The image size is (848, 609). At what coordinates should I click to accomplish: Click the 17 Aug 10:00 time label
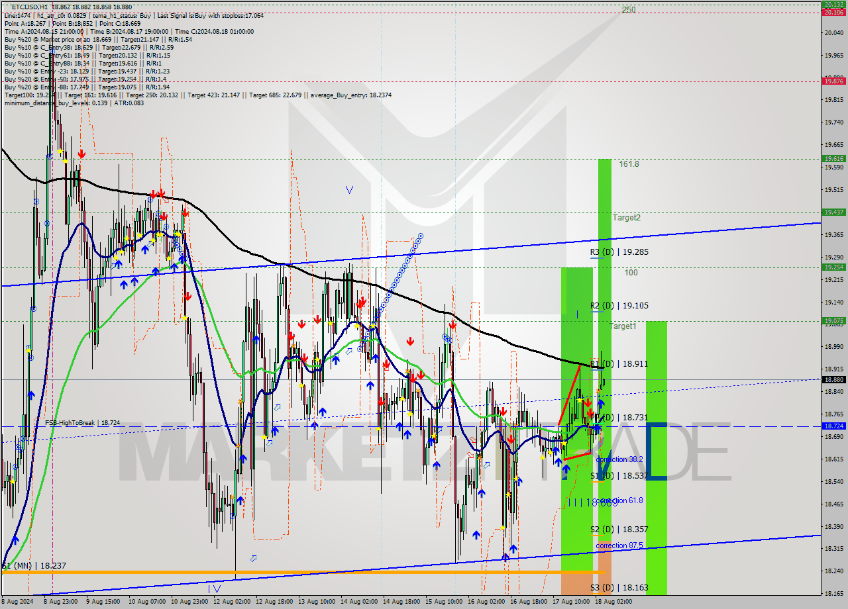click(570, 602)
